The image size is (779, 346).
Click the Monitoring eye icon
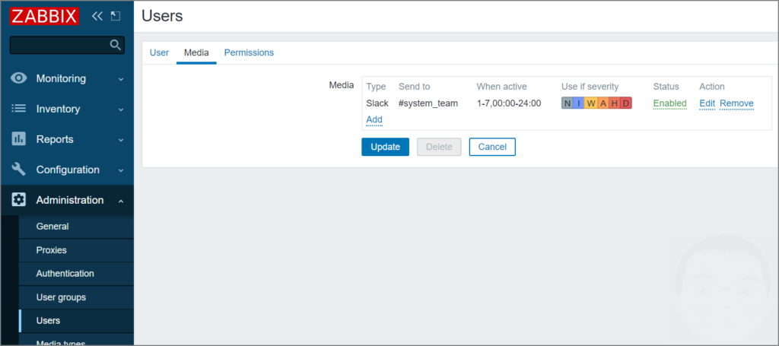pos(18,78)
